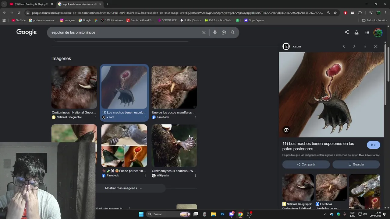Open the Facebook yellow spur thumbnail

[x=174, y=87]
